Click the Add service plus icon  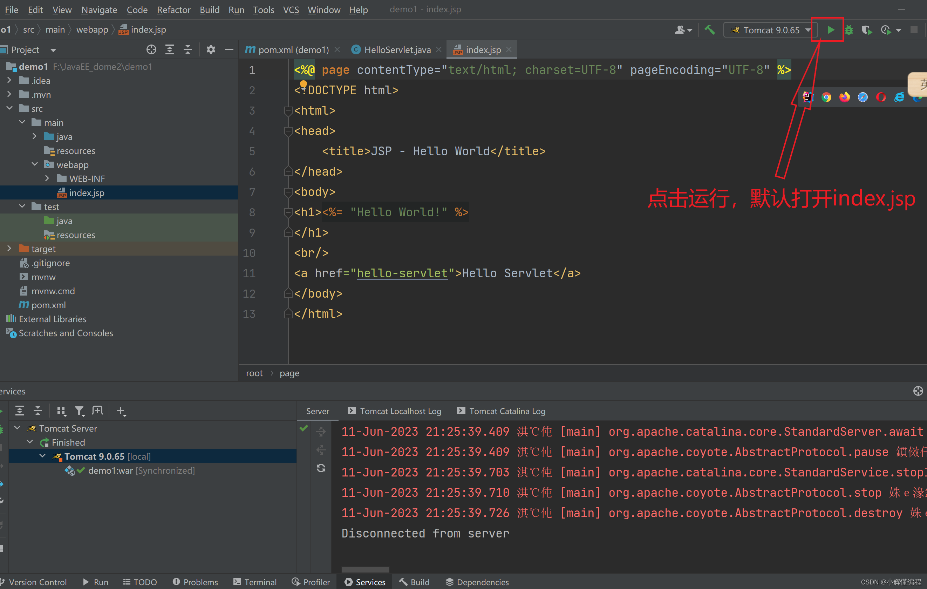[x=121, y=411]
